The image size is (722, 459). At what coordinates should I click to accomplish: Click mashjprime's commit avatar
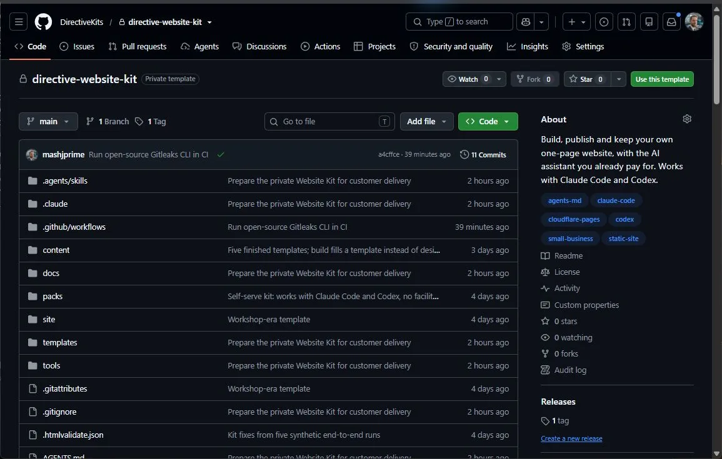tap(32, 154)
